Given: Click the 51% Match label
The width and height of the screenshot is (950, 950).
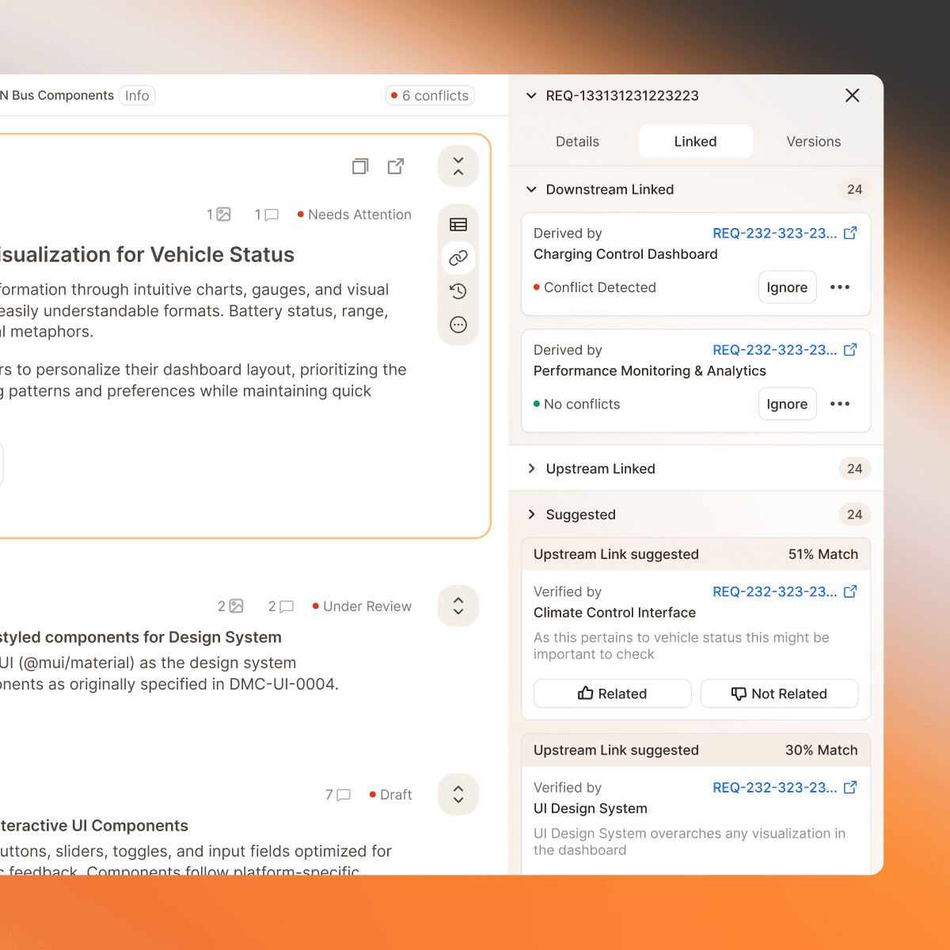Looking at the screenshot, I should 823,554.
